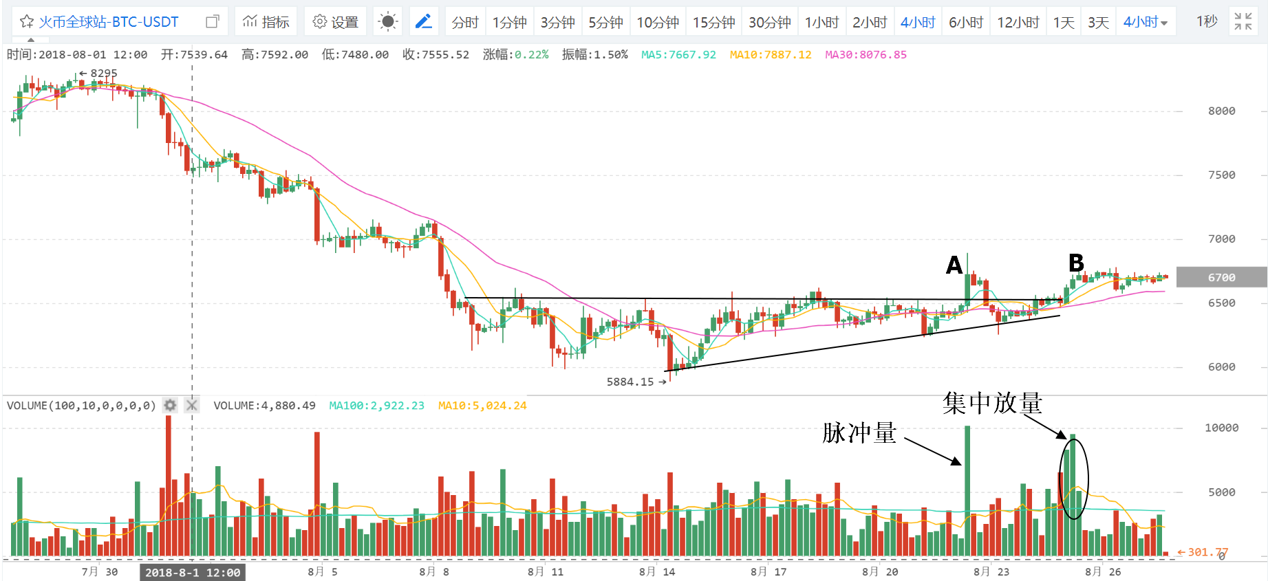Viewport: 1268px width, 581px height.
Task: Click the 8000 price axis label
Action: [1222, 111]
